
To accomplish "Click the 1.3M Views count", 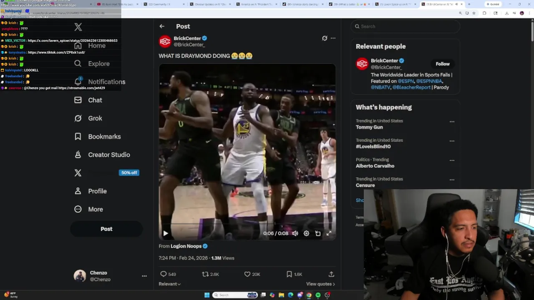I will tap(223, 258).
